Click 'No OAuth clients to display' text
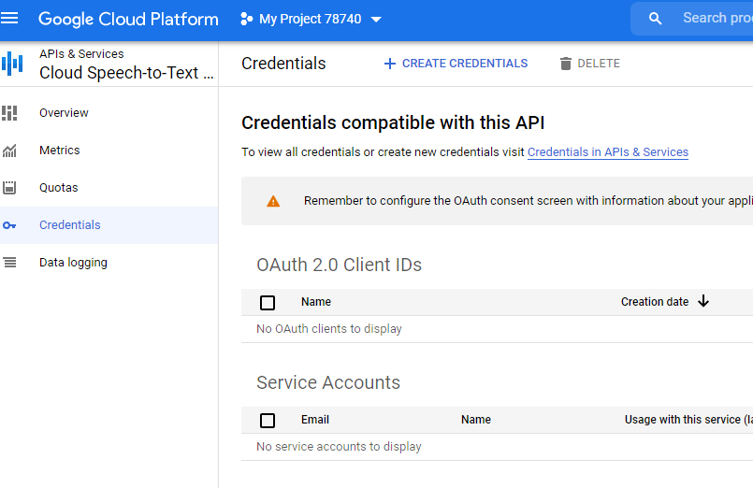This screenshot has height=488, width=753. click(329, 329)
